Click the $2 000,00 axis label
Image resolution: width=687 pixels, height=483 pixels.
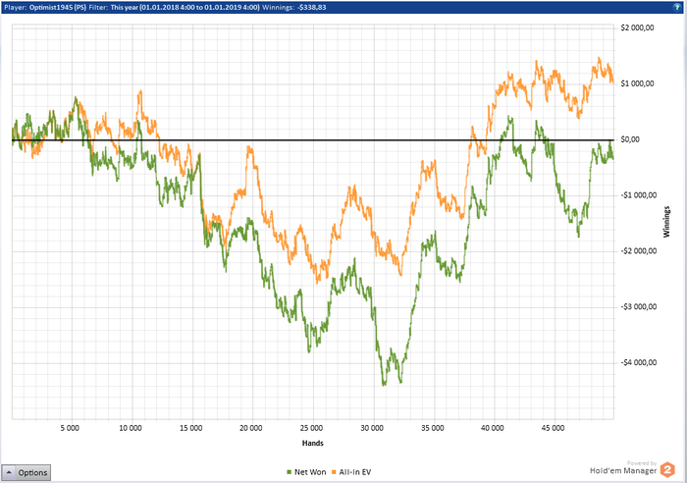637,27
